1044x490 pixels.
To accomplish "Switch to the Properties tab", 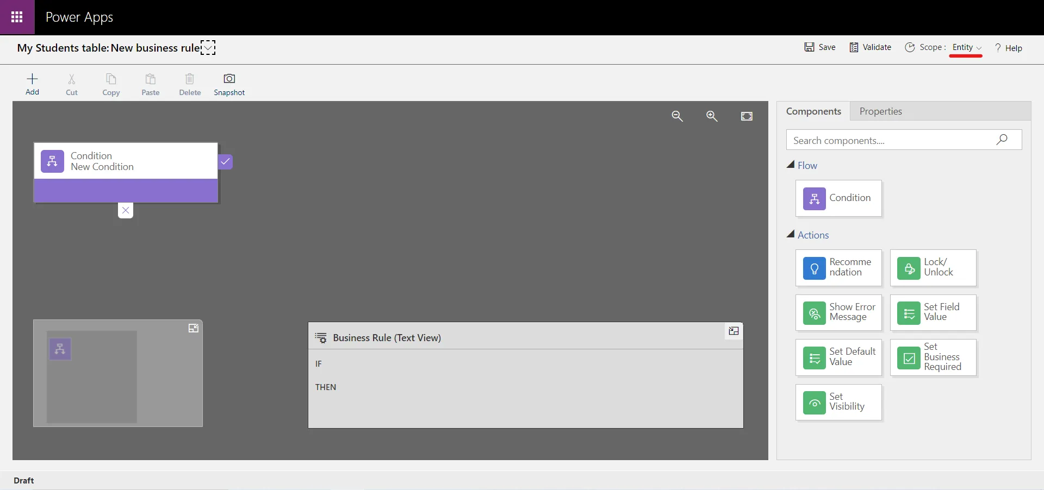I will pyautogui.click(x=880, y=111).
